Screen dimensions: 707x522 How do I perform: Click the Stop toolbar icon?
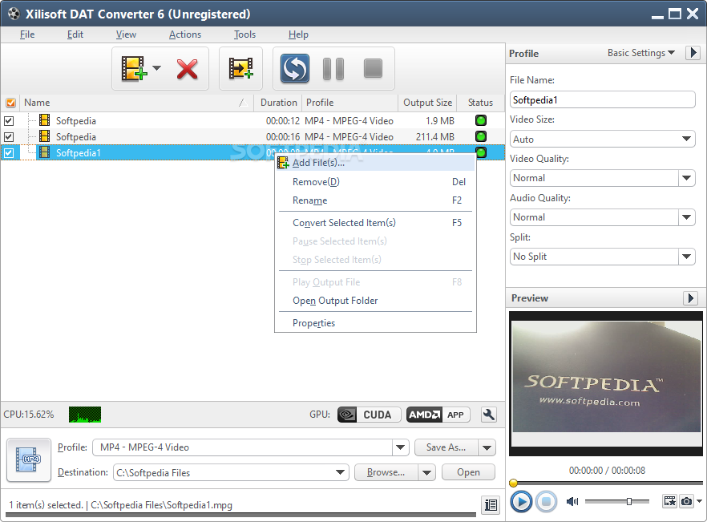click(373, 69)
